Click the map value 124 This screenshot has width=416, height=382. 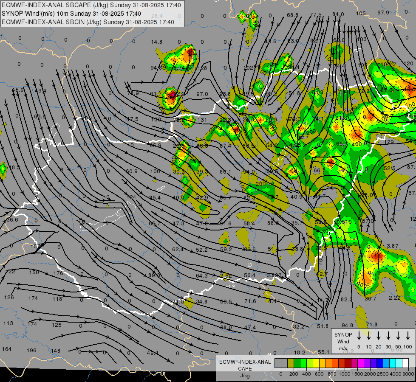(131, 197)
